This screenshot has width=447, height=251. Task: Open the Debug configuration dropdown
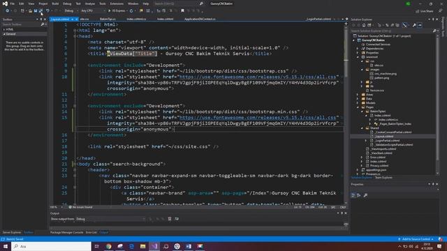pos(71,11)
